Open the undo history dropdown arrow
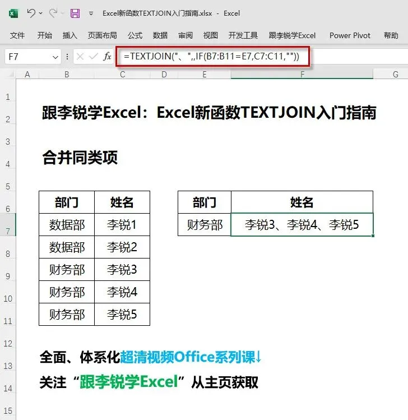The height and width of the screenshot is (420, 408). (x=41, y=13)
